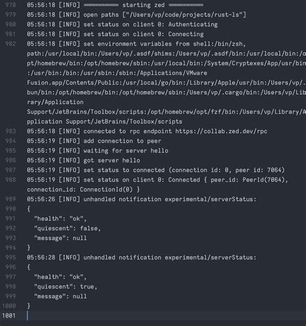Click PeerId(7064) text on line 988
This screenshot has width=306, height=326.
point(263,180)
